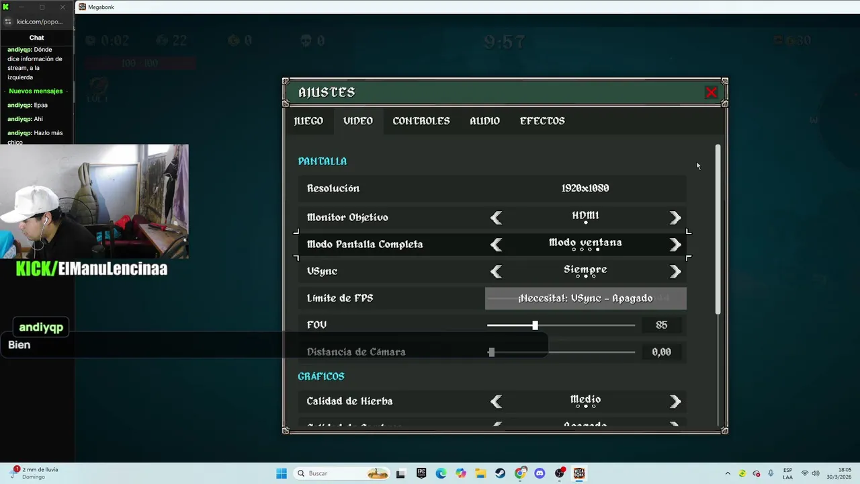This screenshot has height=484, width=860.
Task: Open the Efectos tab
Action: coord(542,121)
